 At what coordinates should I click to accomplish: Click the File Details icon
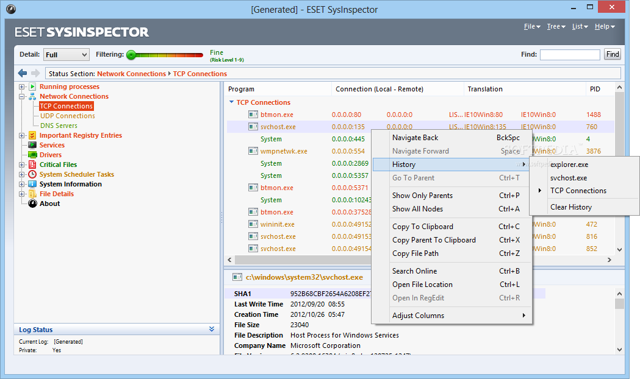click(32, 194)
